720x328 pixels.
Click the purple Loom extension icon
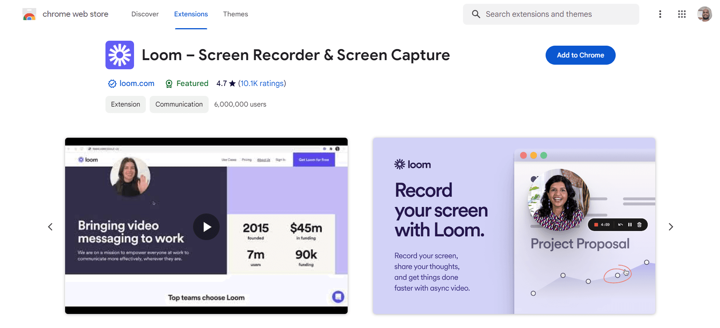[120, 55]
